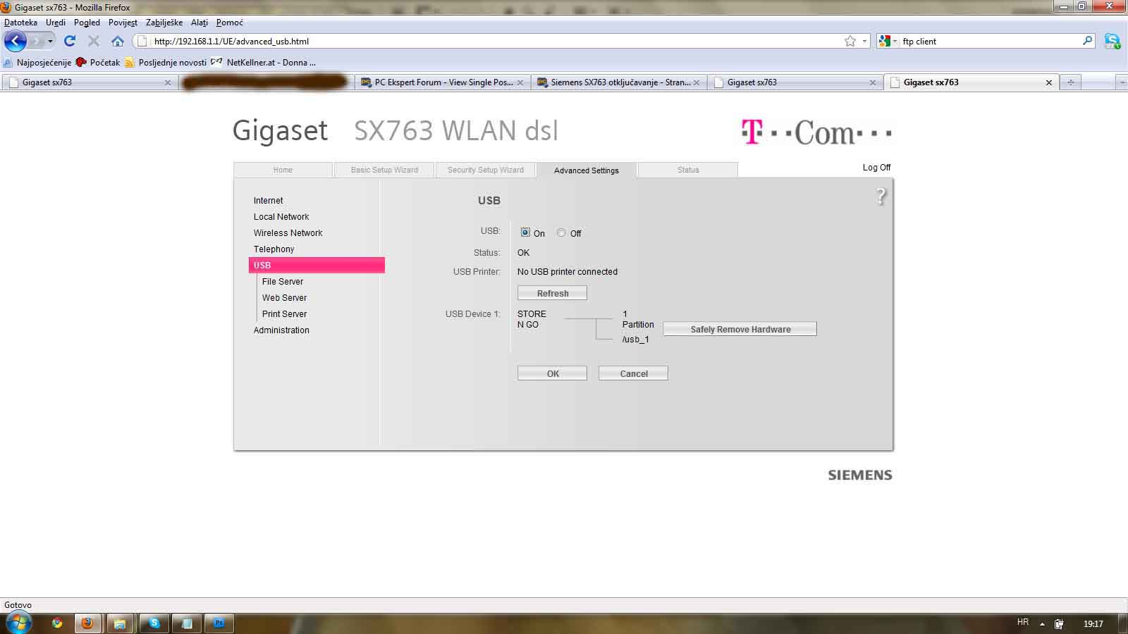Select the USB On radio button

coord(525,232)
